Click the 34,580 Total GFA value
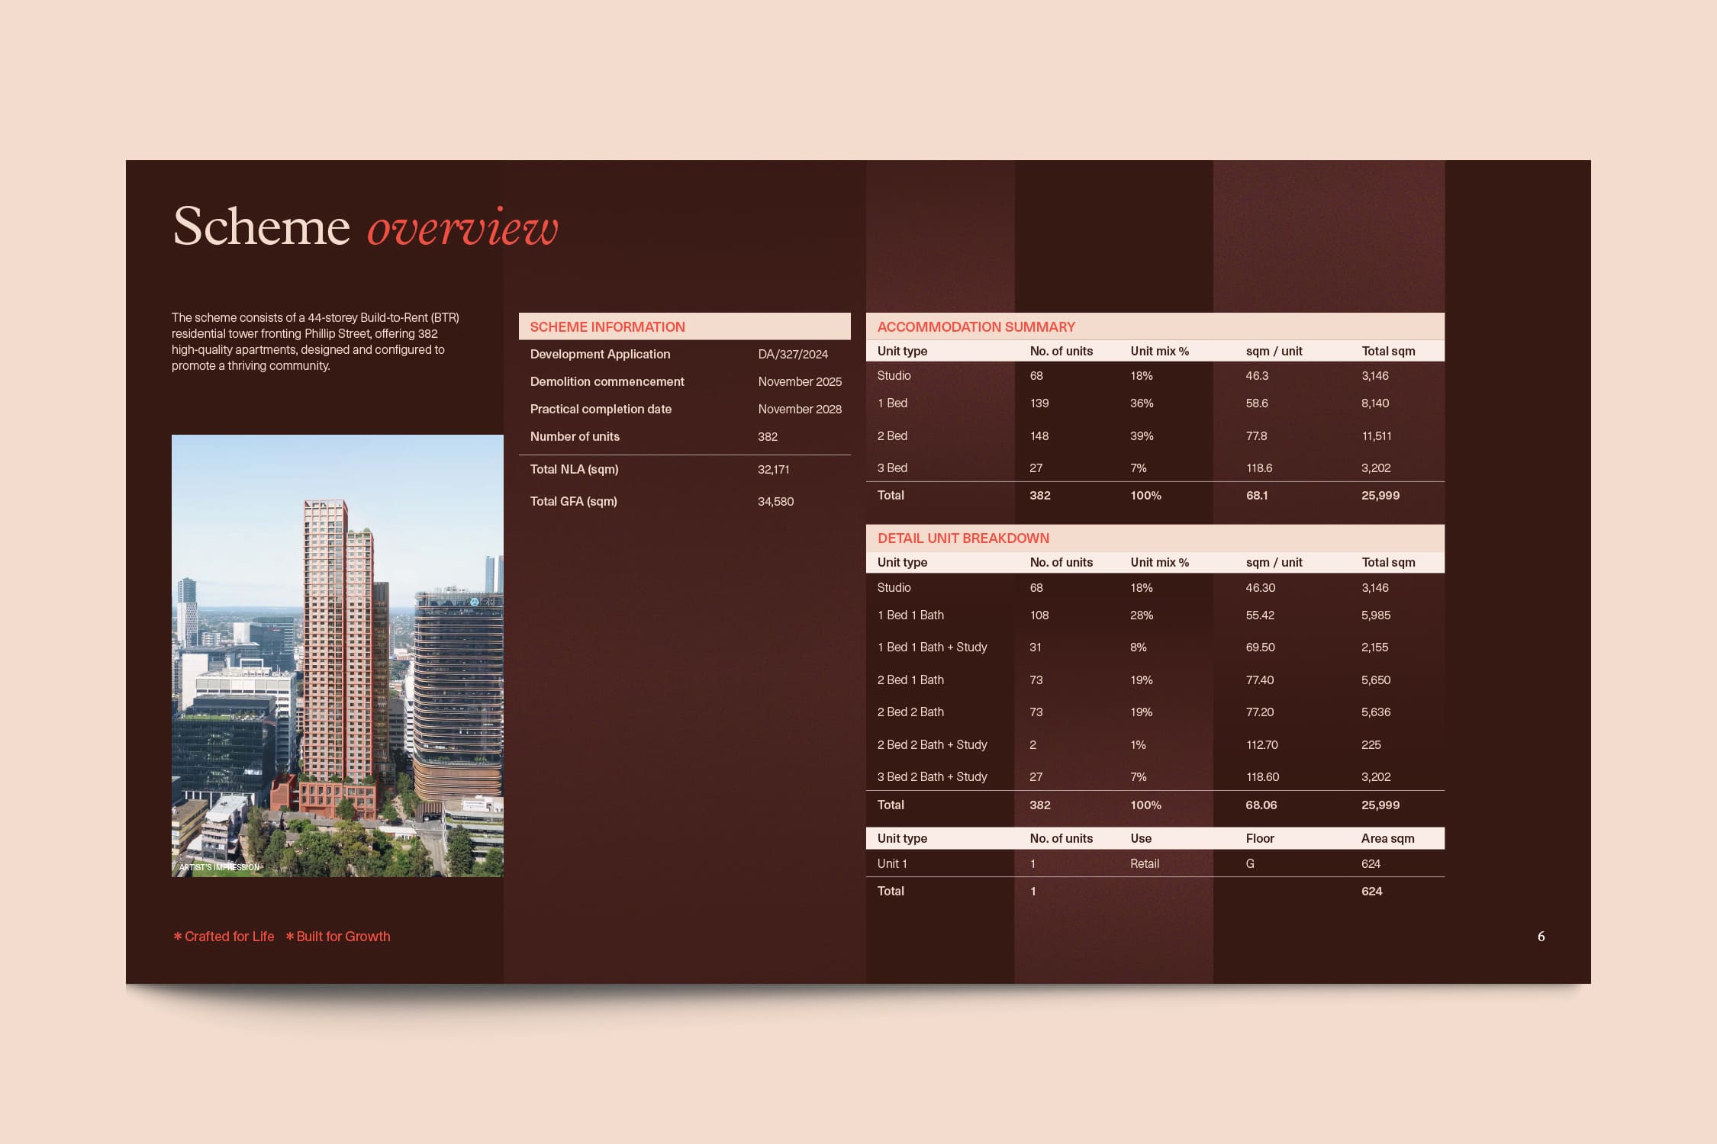Image resolution: width=1717 pixels, height=1144 pixels. coord(775,502)
